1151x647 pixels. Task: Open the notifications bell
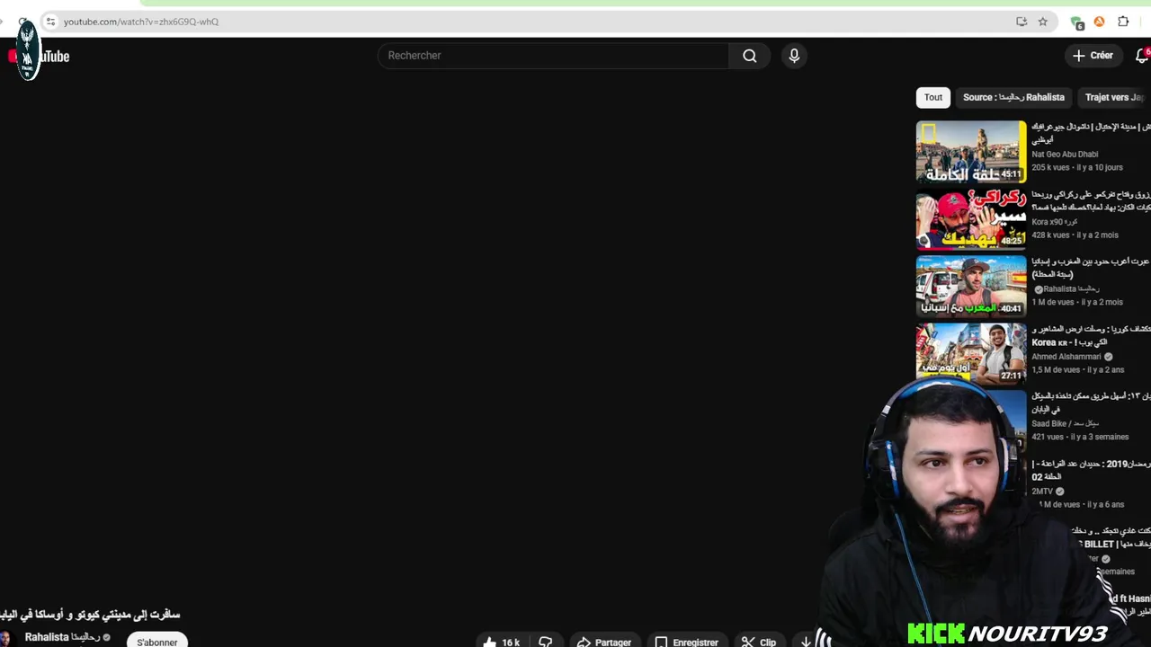point(1142,56)
